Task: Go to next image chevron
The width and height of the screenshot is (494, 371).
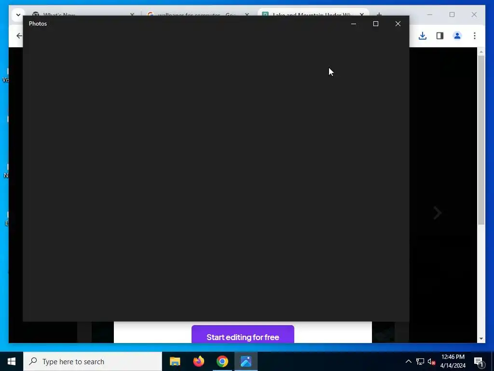Action: [x=437, y=213]
